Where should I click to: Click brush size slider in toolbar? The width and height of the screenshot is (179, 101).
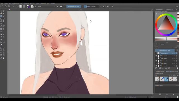91,6
